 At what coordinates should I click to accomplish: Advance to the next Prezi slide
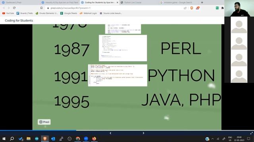[x=143, y=133]
